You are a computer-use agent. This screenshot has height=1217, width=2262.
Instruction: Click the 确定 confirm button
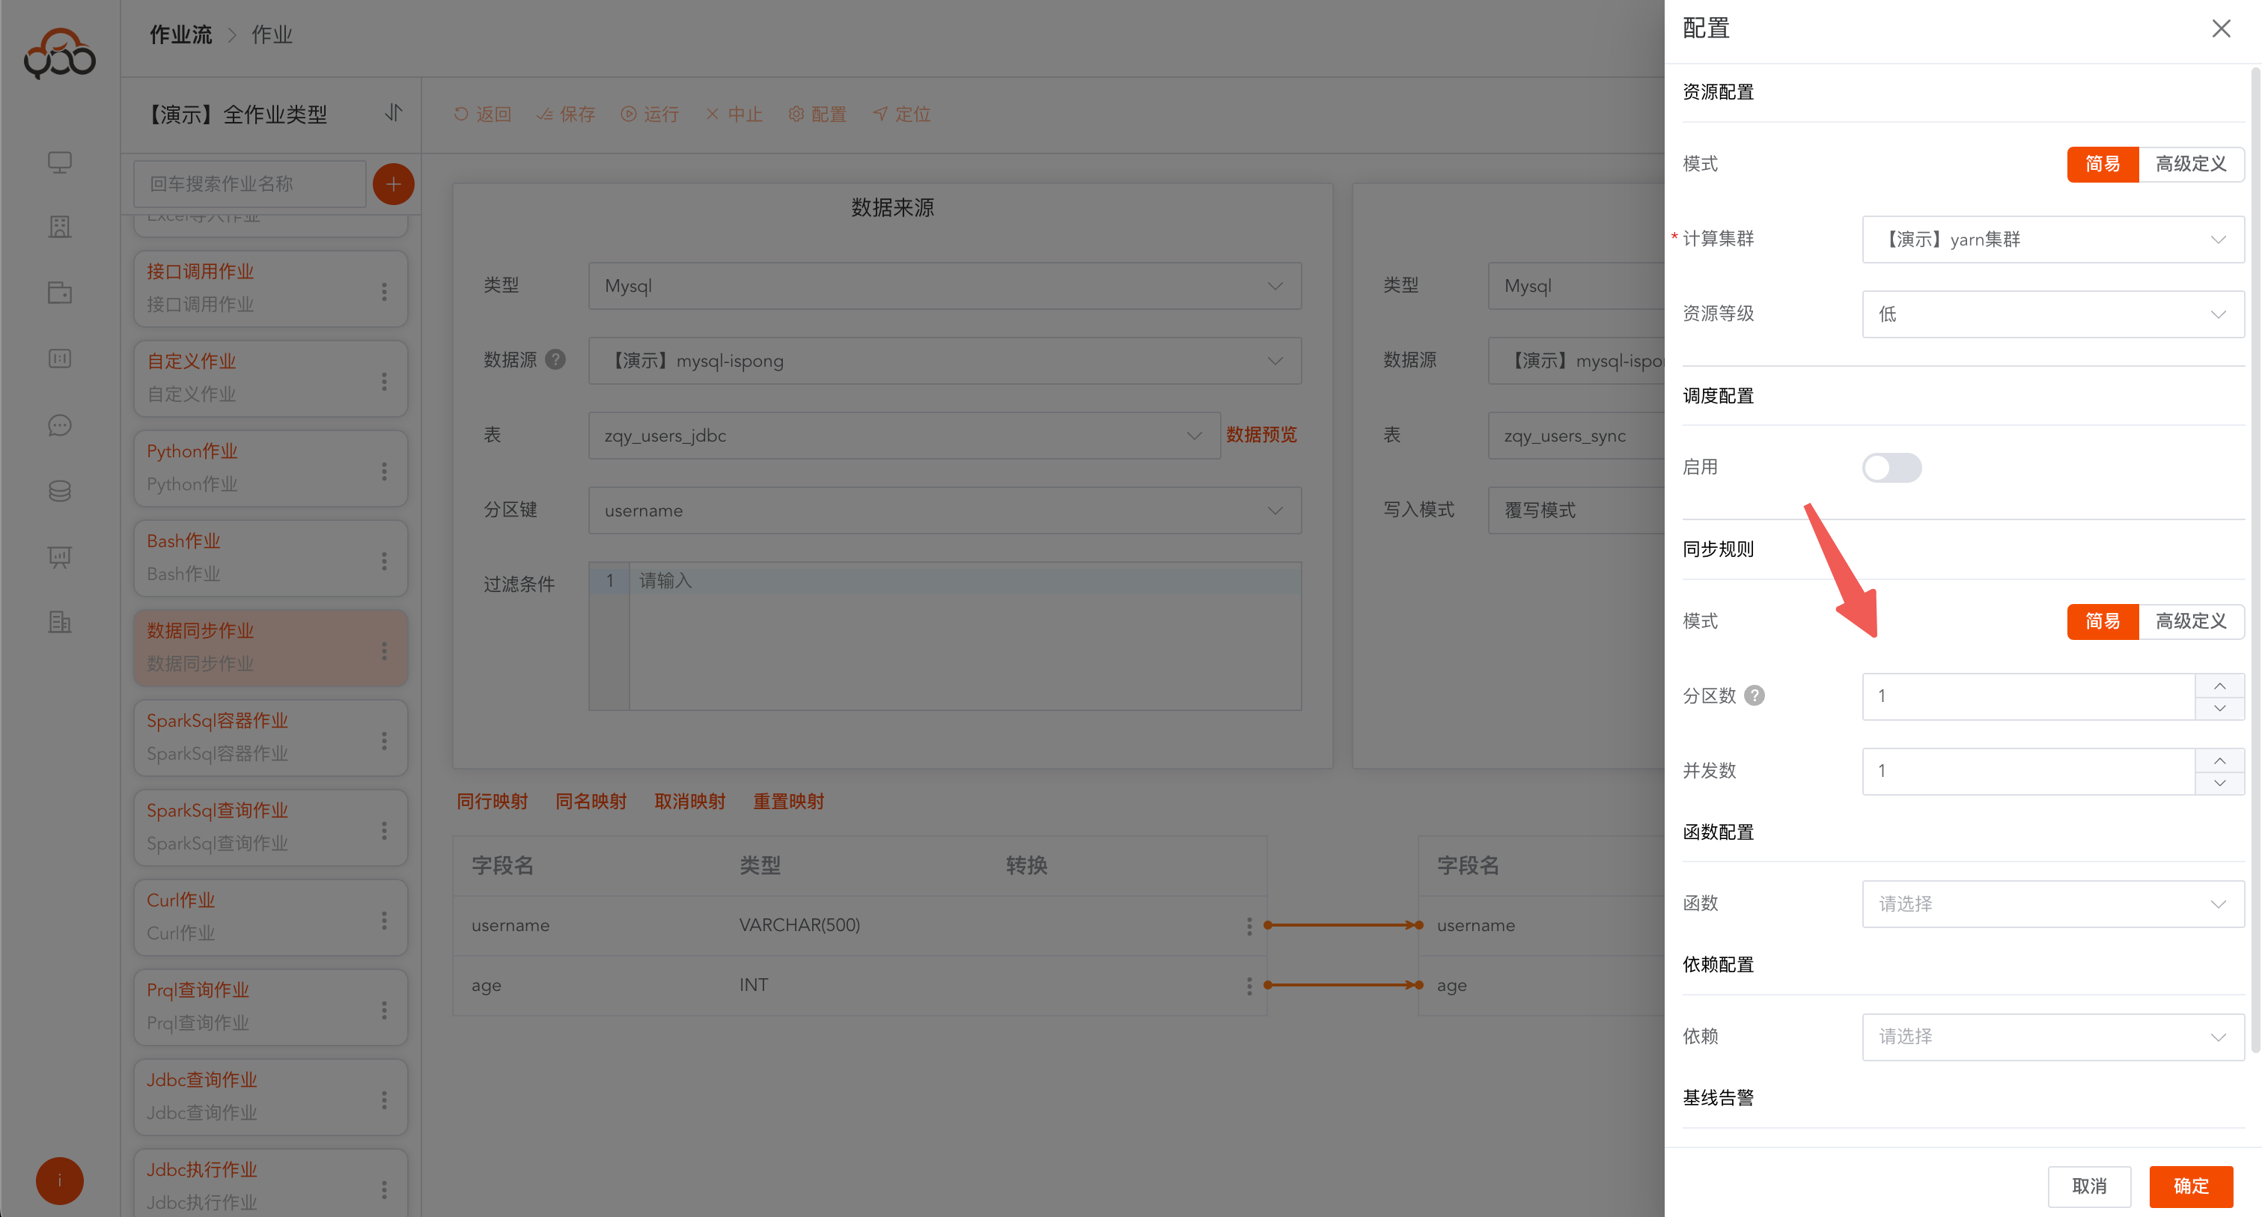click(2190, 1186)
